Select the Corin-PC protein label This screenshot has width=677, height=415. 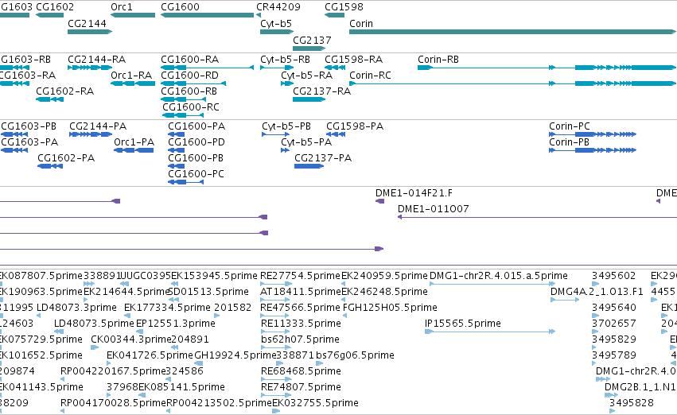pos(570,126)
